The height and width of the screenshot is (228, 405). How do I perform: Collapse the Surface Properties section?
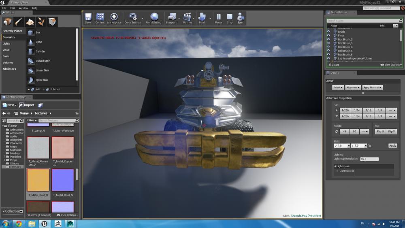(327, 98)
